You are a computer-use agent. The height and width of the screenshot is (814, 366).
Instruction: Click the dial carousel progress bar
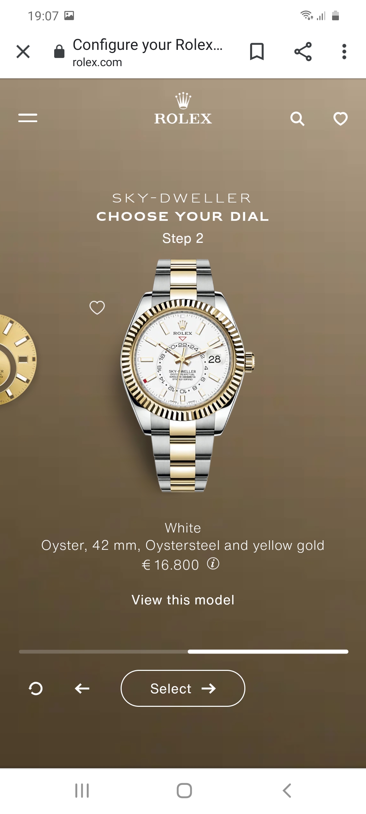(x=184, y=652)
